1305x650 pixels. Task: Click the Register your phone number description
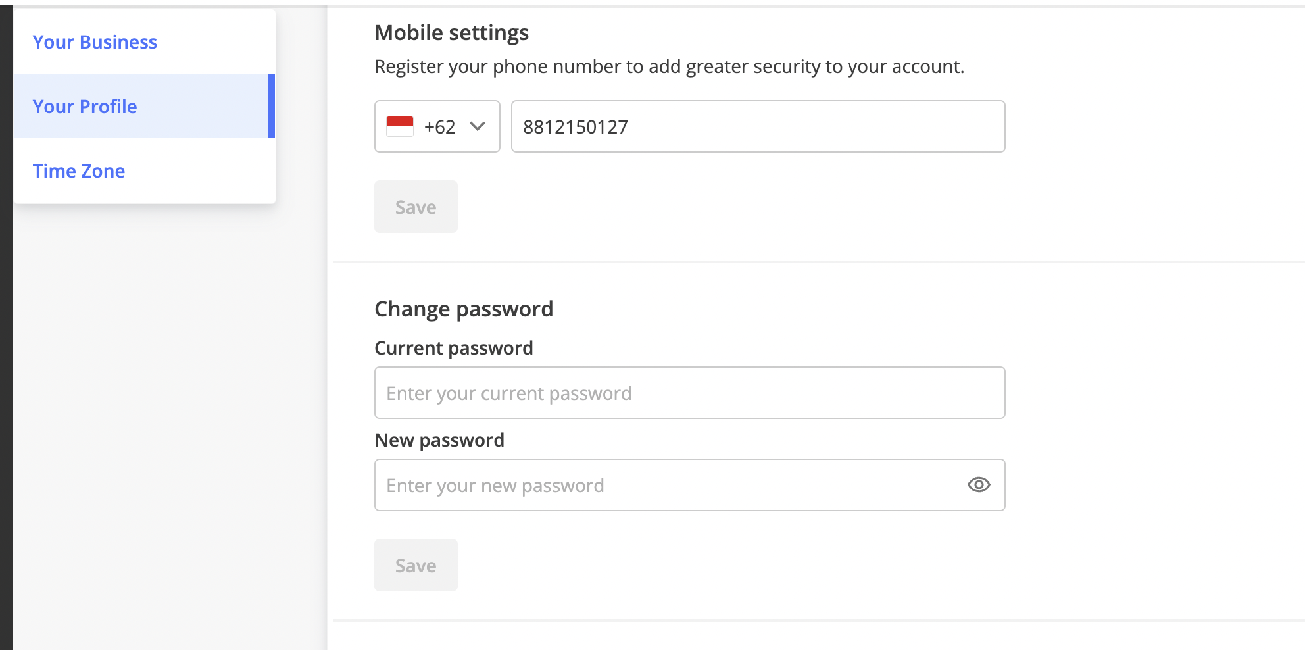(669, 66)
